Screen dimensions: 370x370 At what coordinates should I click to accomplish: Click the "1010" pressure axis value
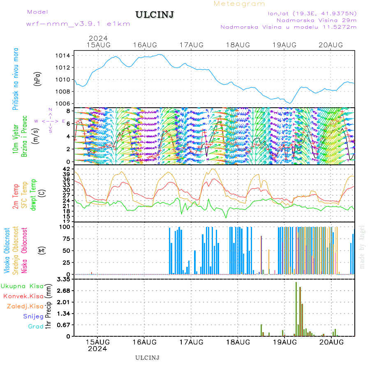point(62,79)
